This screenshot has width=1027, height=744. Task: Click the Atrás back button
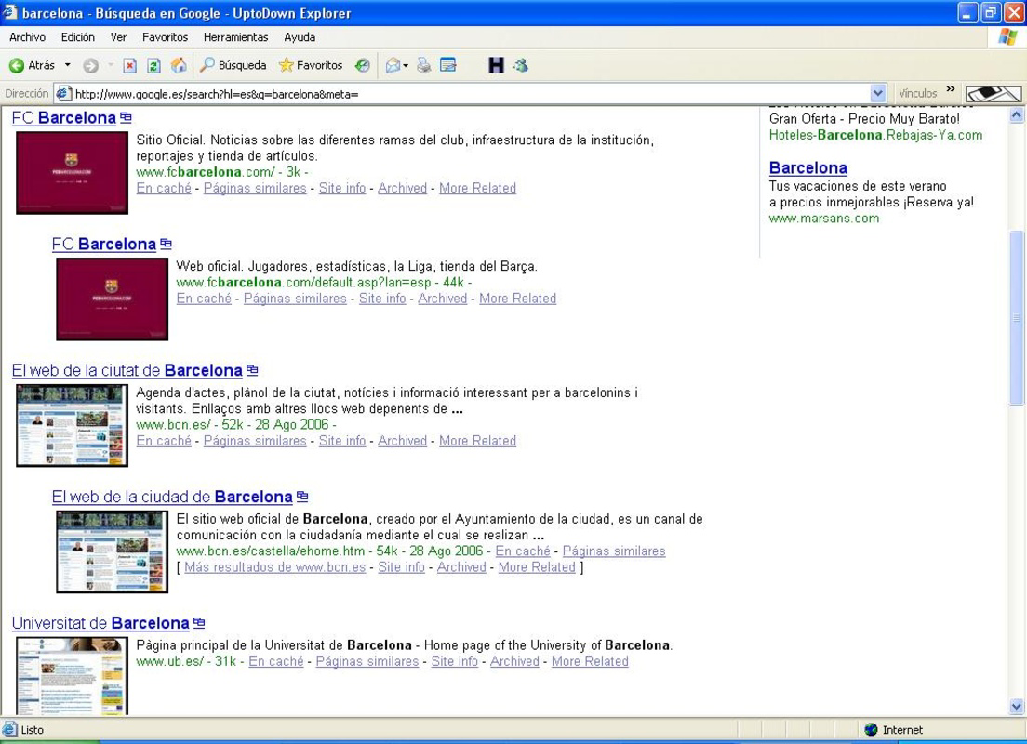point(32,65)
